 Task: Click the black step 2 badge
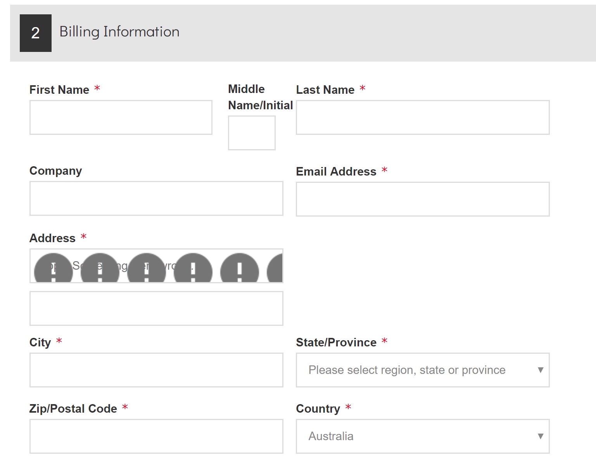(x=36, y=33)
